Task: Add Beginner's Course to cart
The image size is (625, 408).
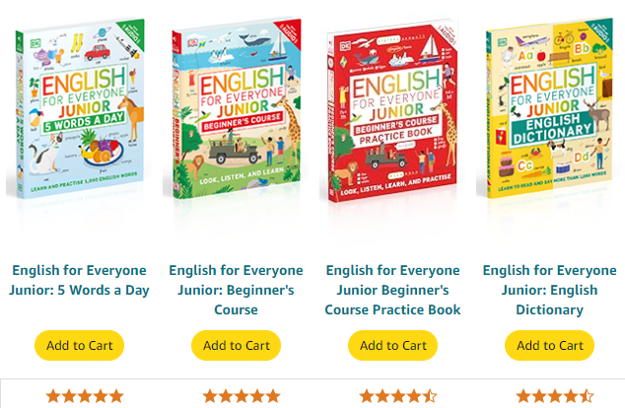Action: pos(236,346)
